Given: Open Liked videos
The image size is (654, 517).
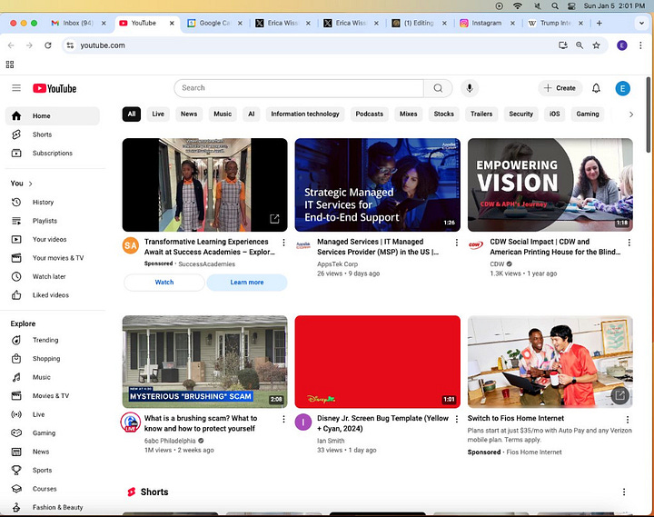Looking at the screenshot, I should point(52,295).
